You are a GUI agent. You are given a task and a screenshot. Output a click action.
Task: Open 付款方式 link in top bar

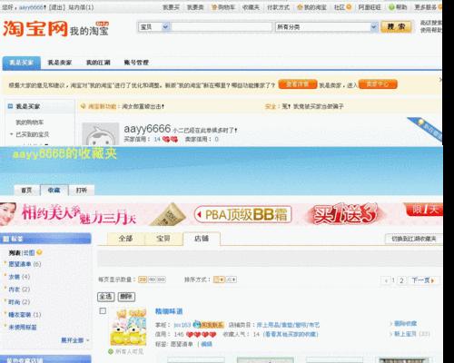click(278, 7)
